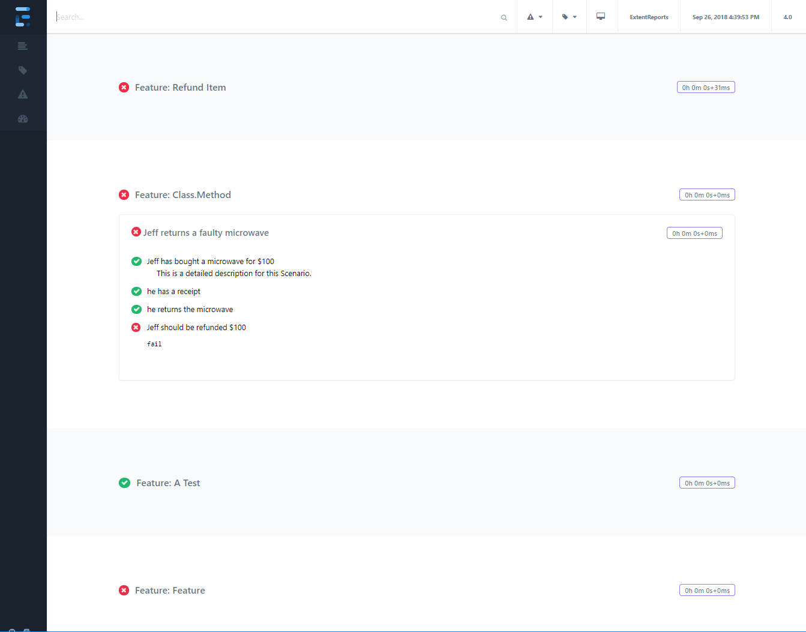Click the failed step Jeff should be refunded $100

pyautogui.click(x=196, y=328)
